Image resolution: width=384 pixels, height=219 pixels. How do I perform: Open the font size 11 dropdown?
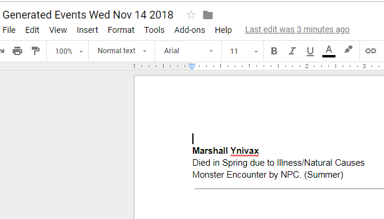[x=244, y=51]
